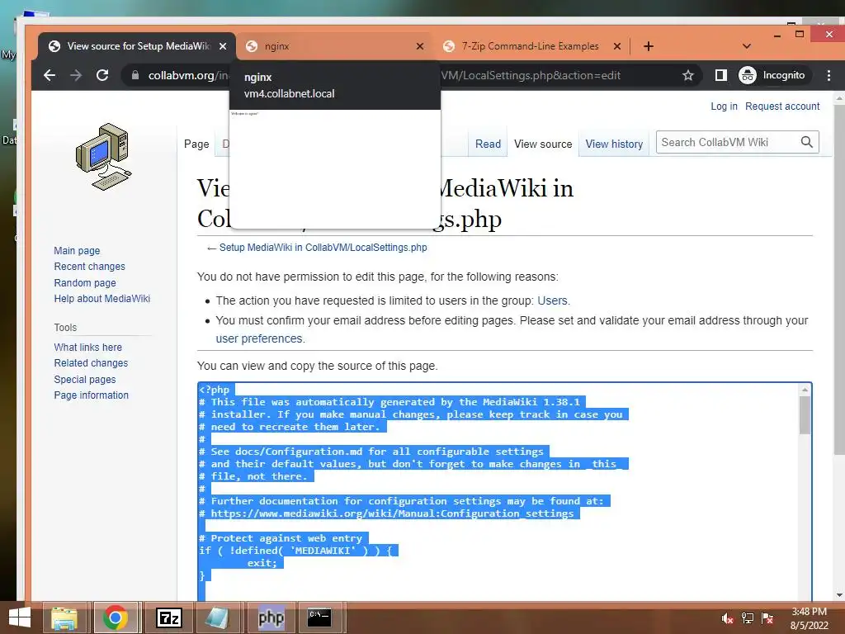845x634 pixels.
Task: Click the Chrome taskbar icon
Action: click(x=116, y=617)
